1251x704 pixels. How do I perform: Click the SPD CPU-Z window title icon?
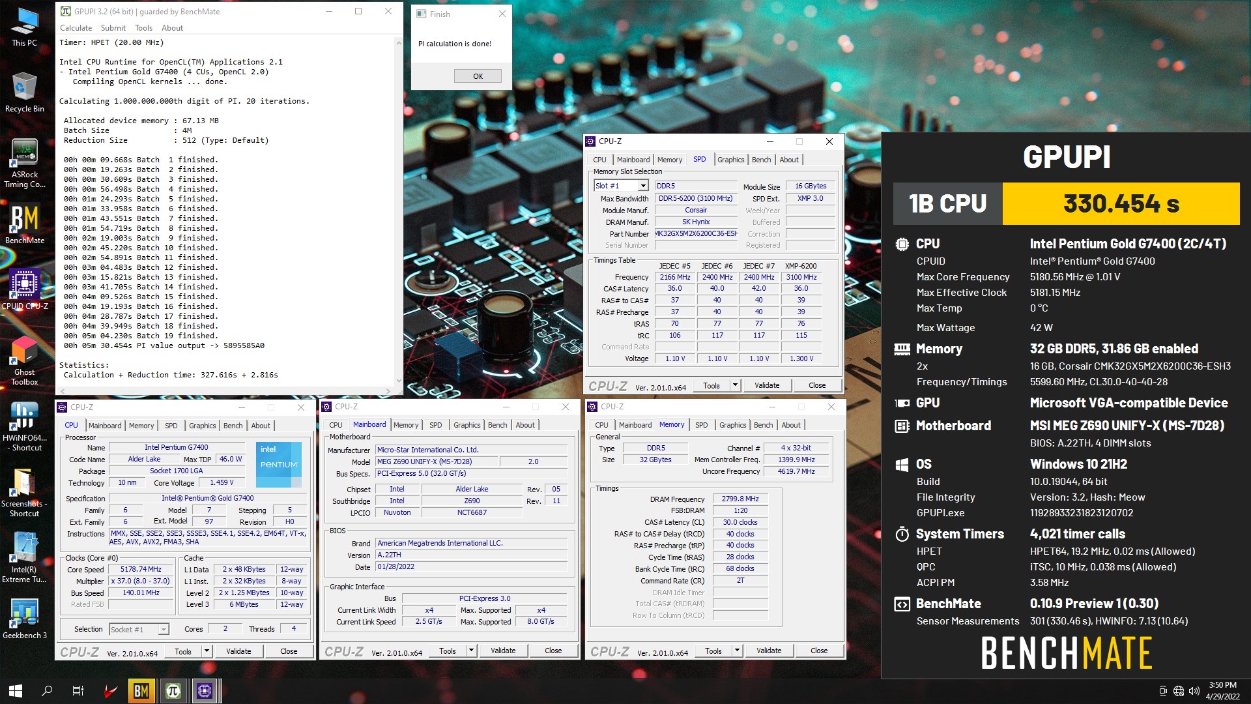[590, 141]
